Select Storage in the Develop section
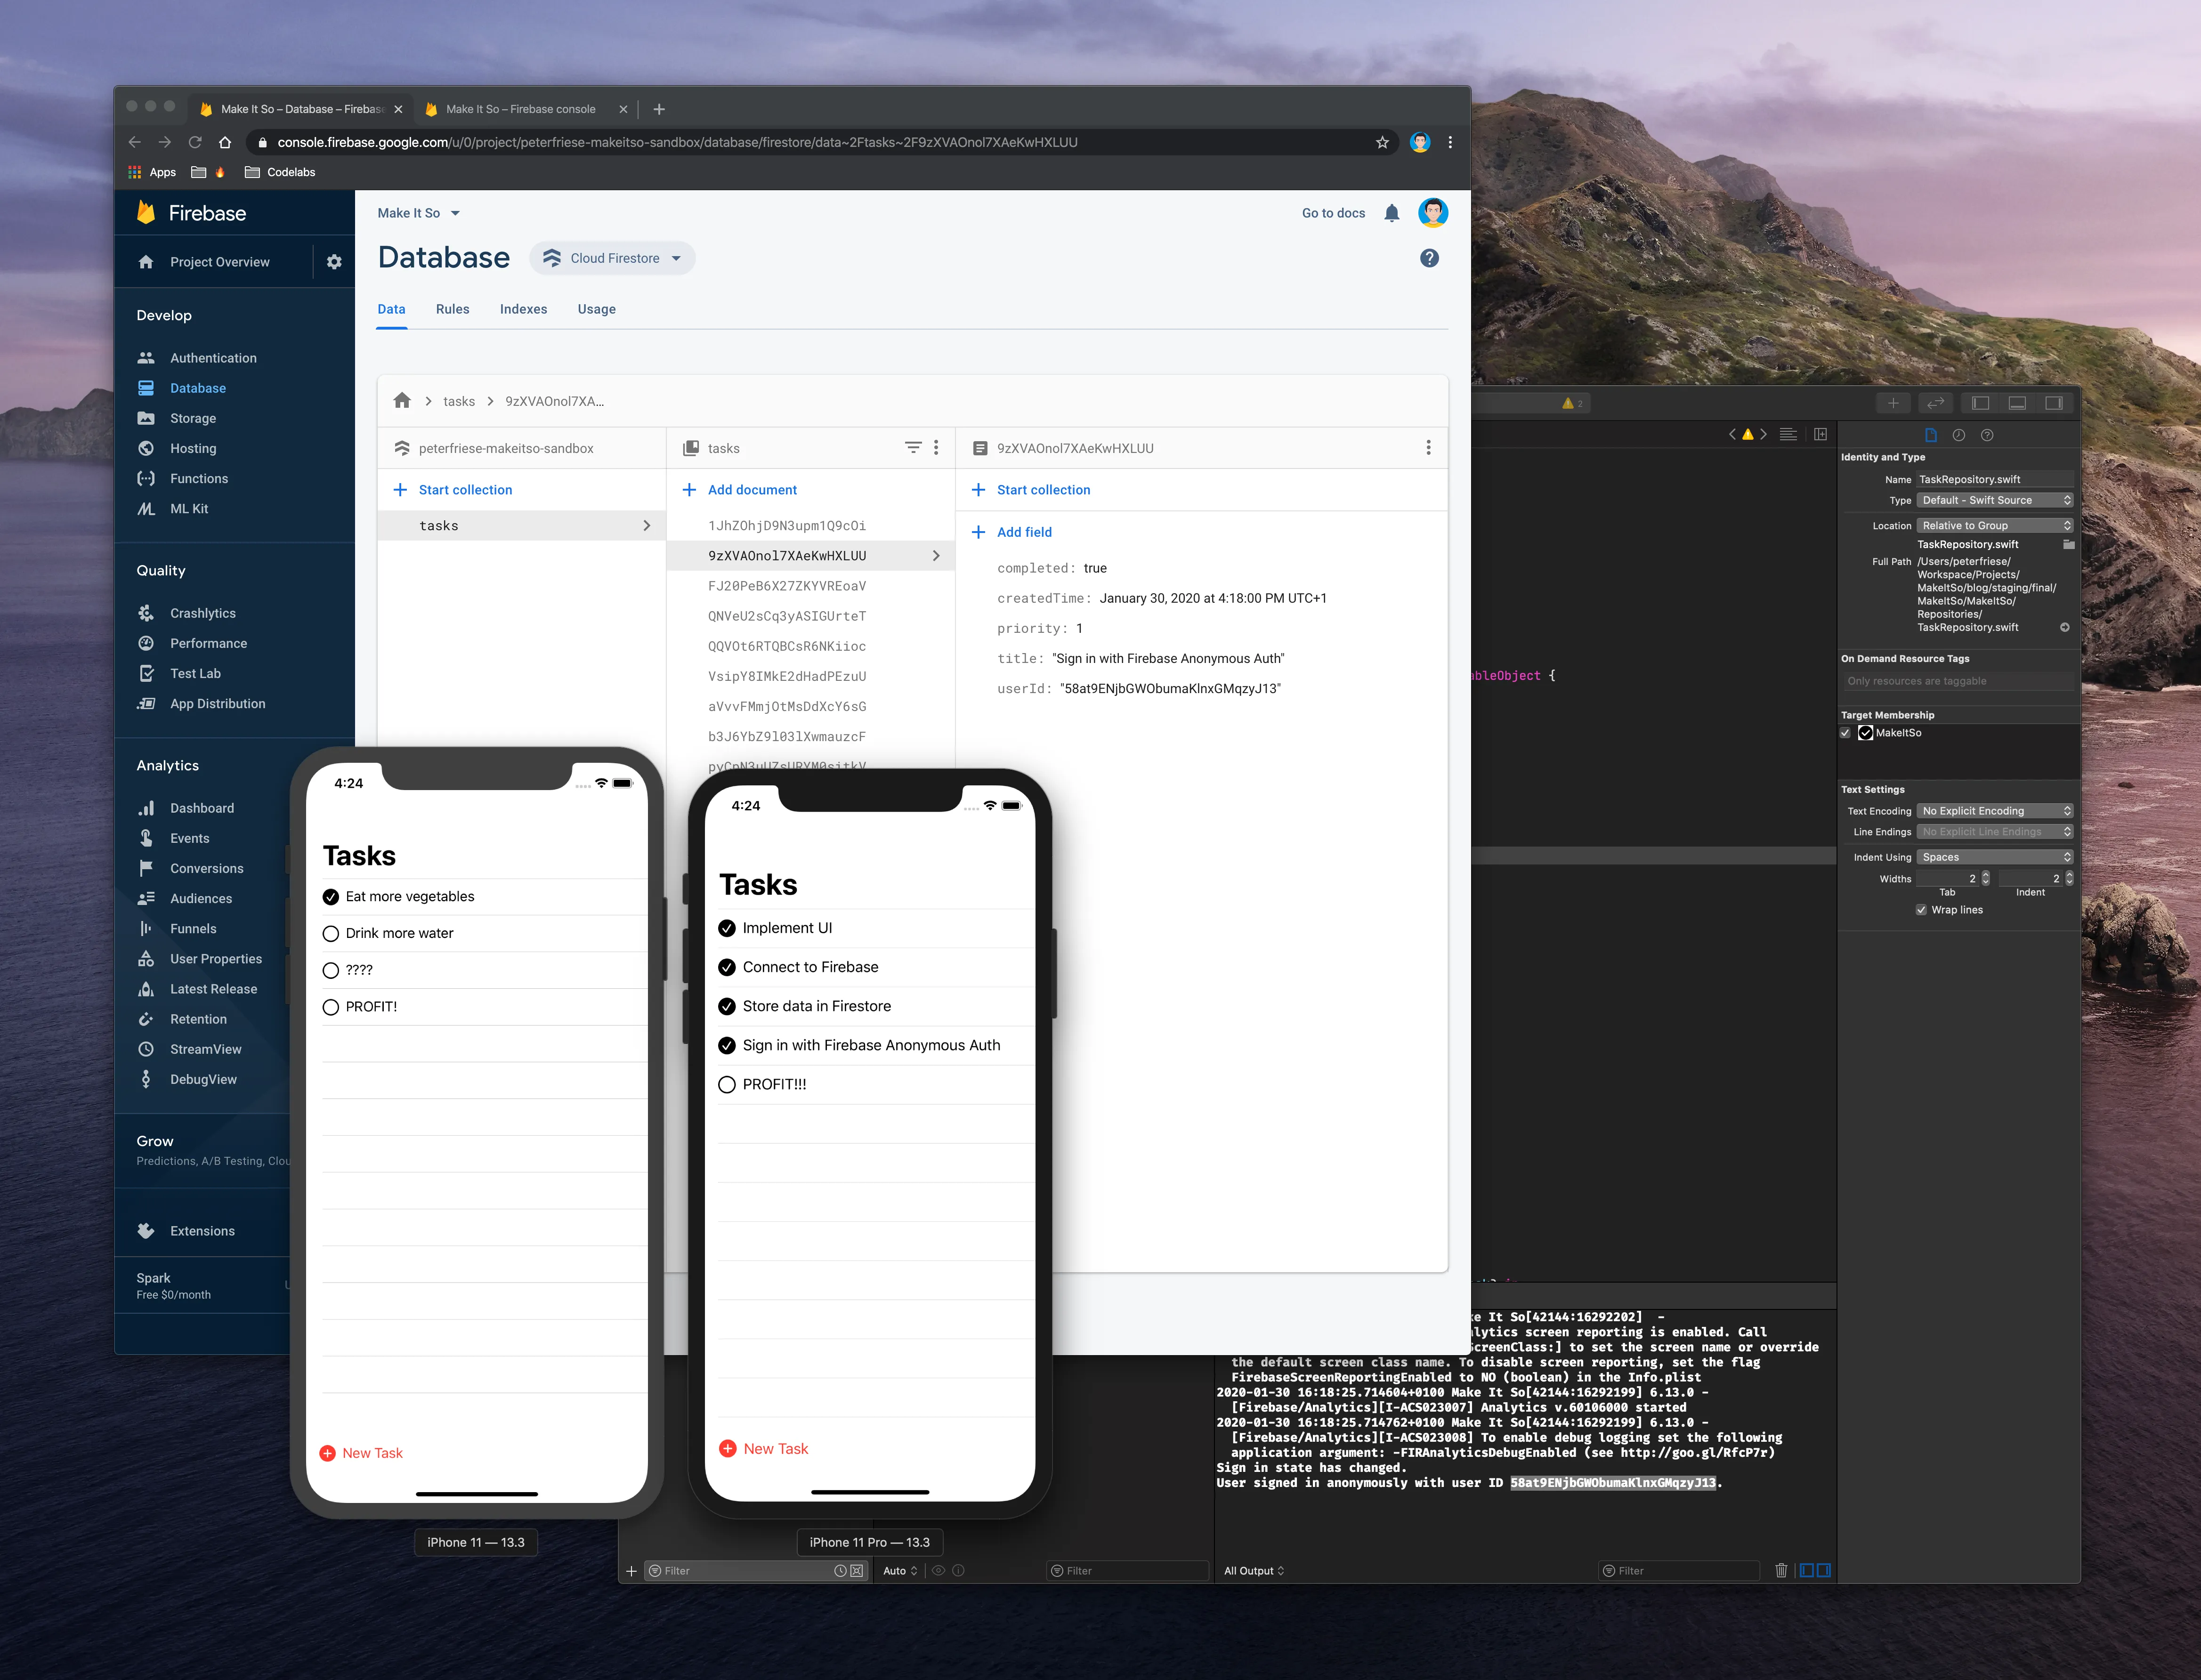Screen dimensions: 2201x1680 (192, 418)
